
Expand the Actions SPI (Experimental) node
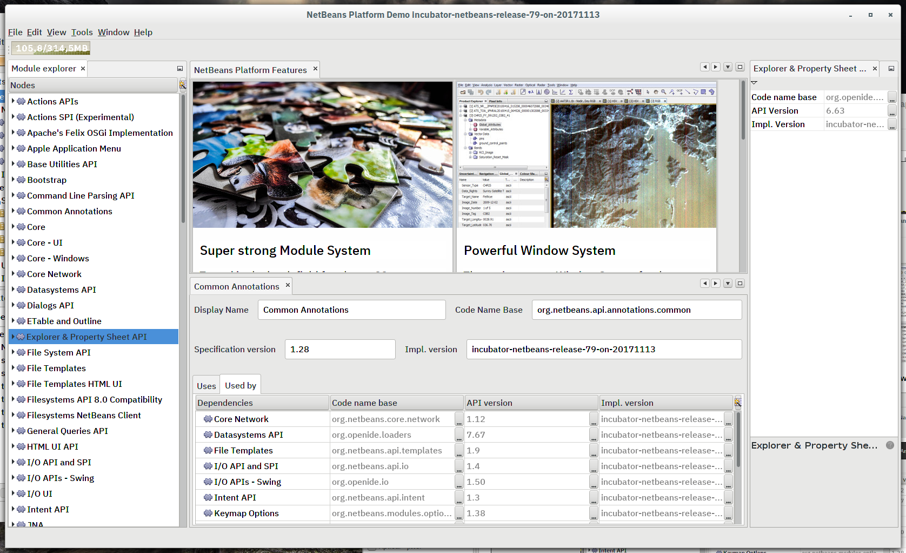13,117
